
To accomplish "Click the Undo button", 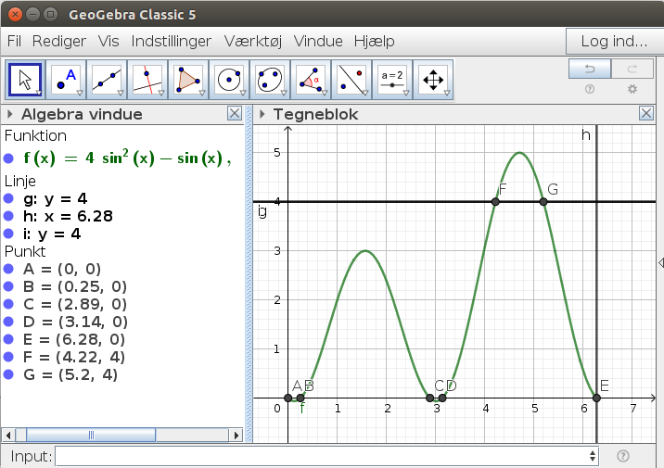I will click(x=590, y=69).
